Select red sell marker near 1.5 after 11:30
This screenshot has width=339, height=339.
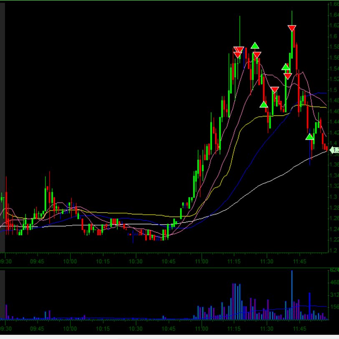point(274,90)
